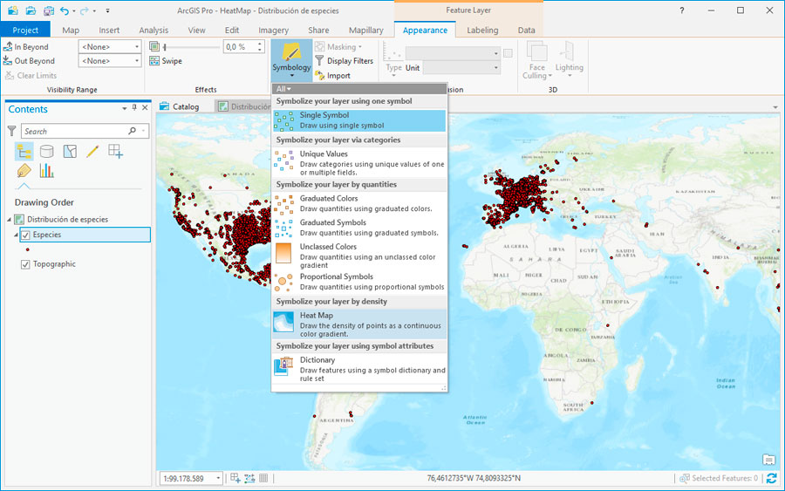Select the Swipe tool

[166, 61]
